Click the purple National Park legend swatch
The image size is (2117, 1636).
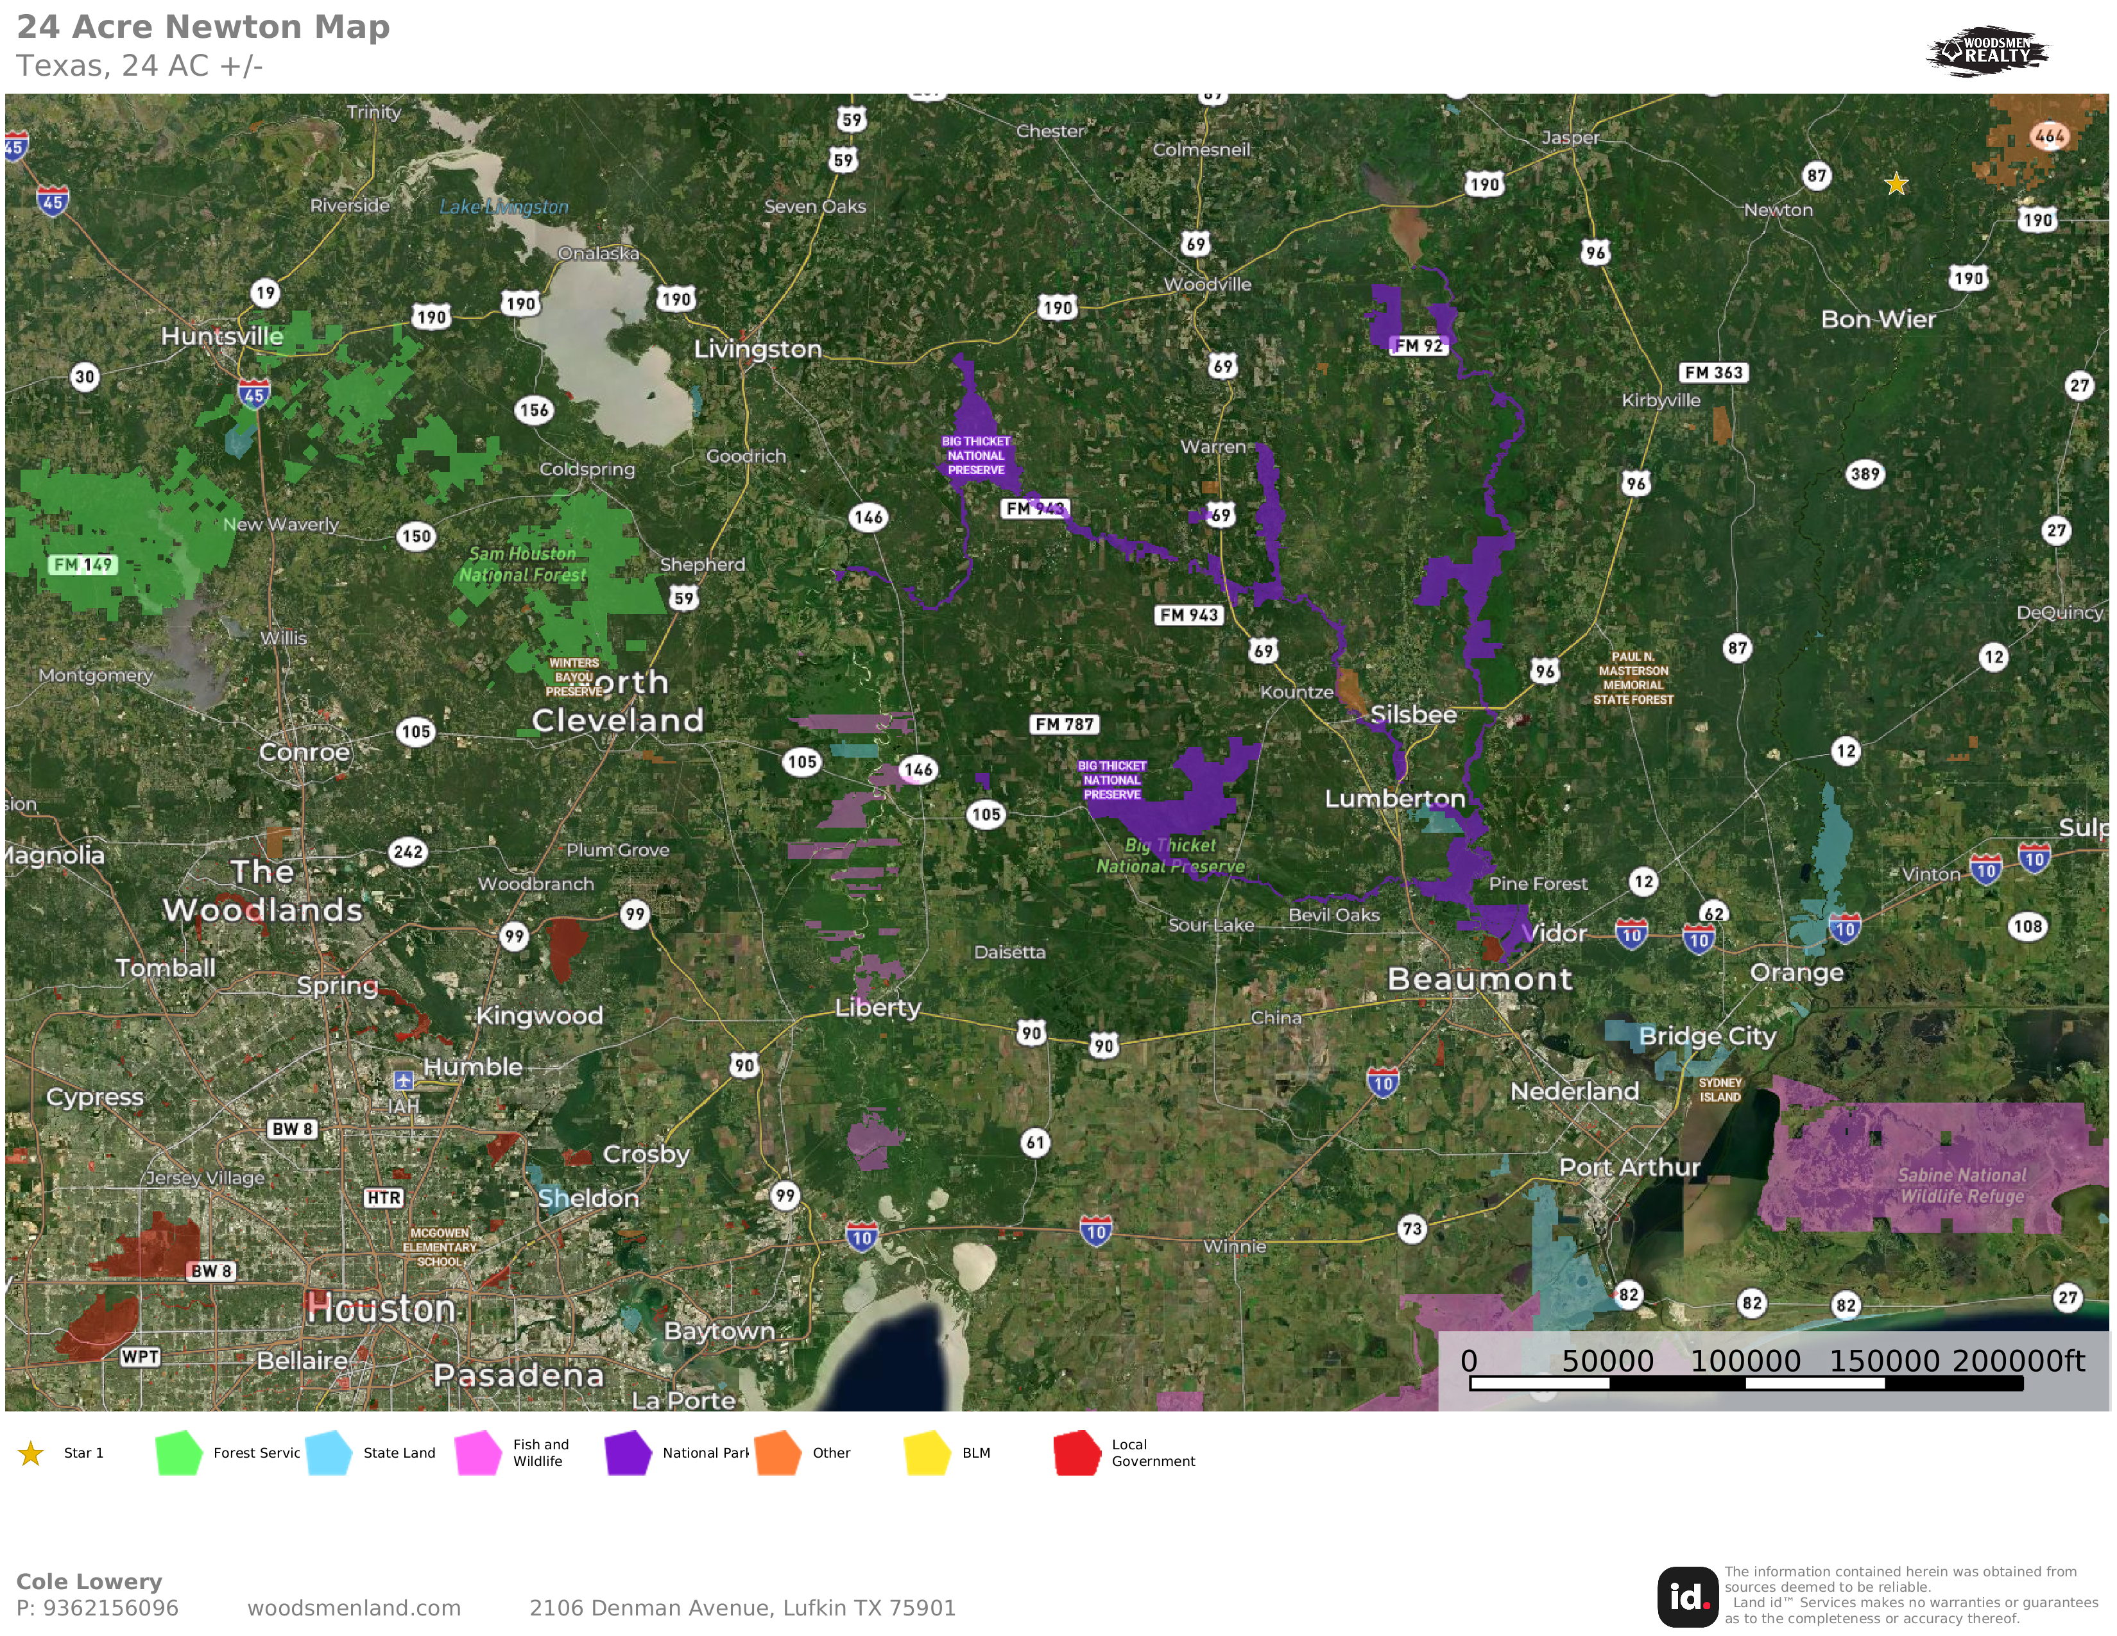click(x=628, y=1453)
